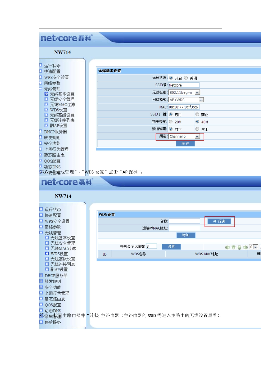Click the SSID号 field containing Netcore
The image size is (261, 369).
click(184, 85)
